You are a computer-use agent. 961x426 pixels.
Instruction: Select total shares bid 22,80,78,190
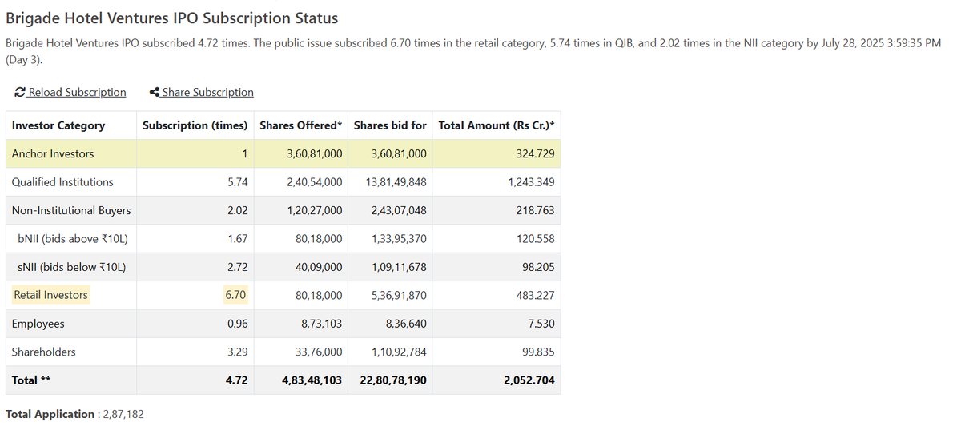pos(393,380)
